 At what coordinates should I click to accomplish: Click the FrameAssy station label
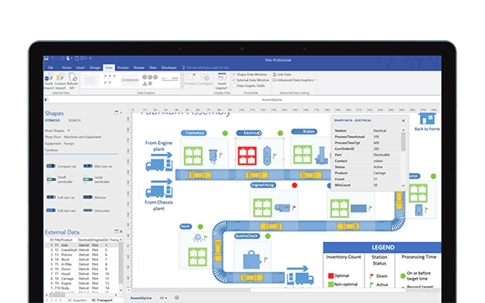pos(194,133)
